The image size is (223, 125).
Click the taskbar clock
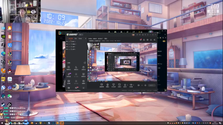click(x=215, y=123)
